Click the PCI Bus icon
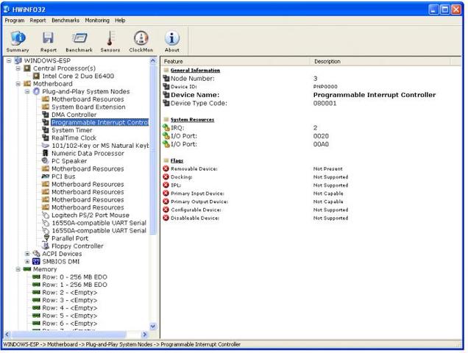 click(46, 176)
